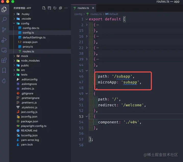Open the Extensions view
183x162 pixels.
pyautogui.click(x=4, y=60)
